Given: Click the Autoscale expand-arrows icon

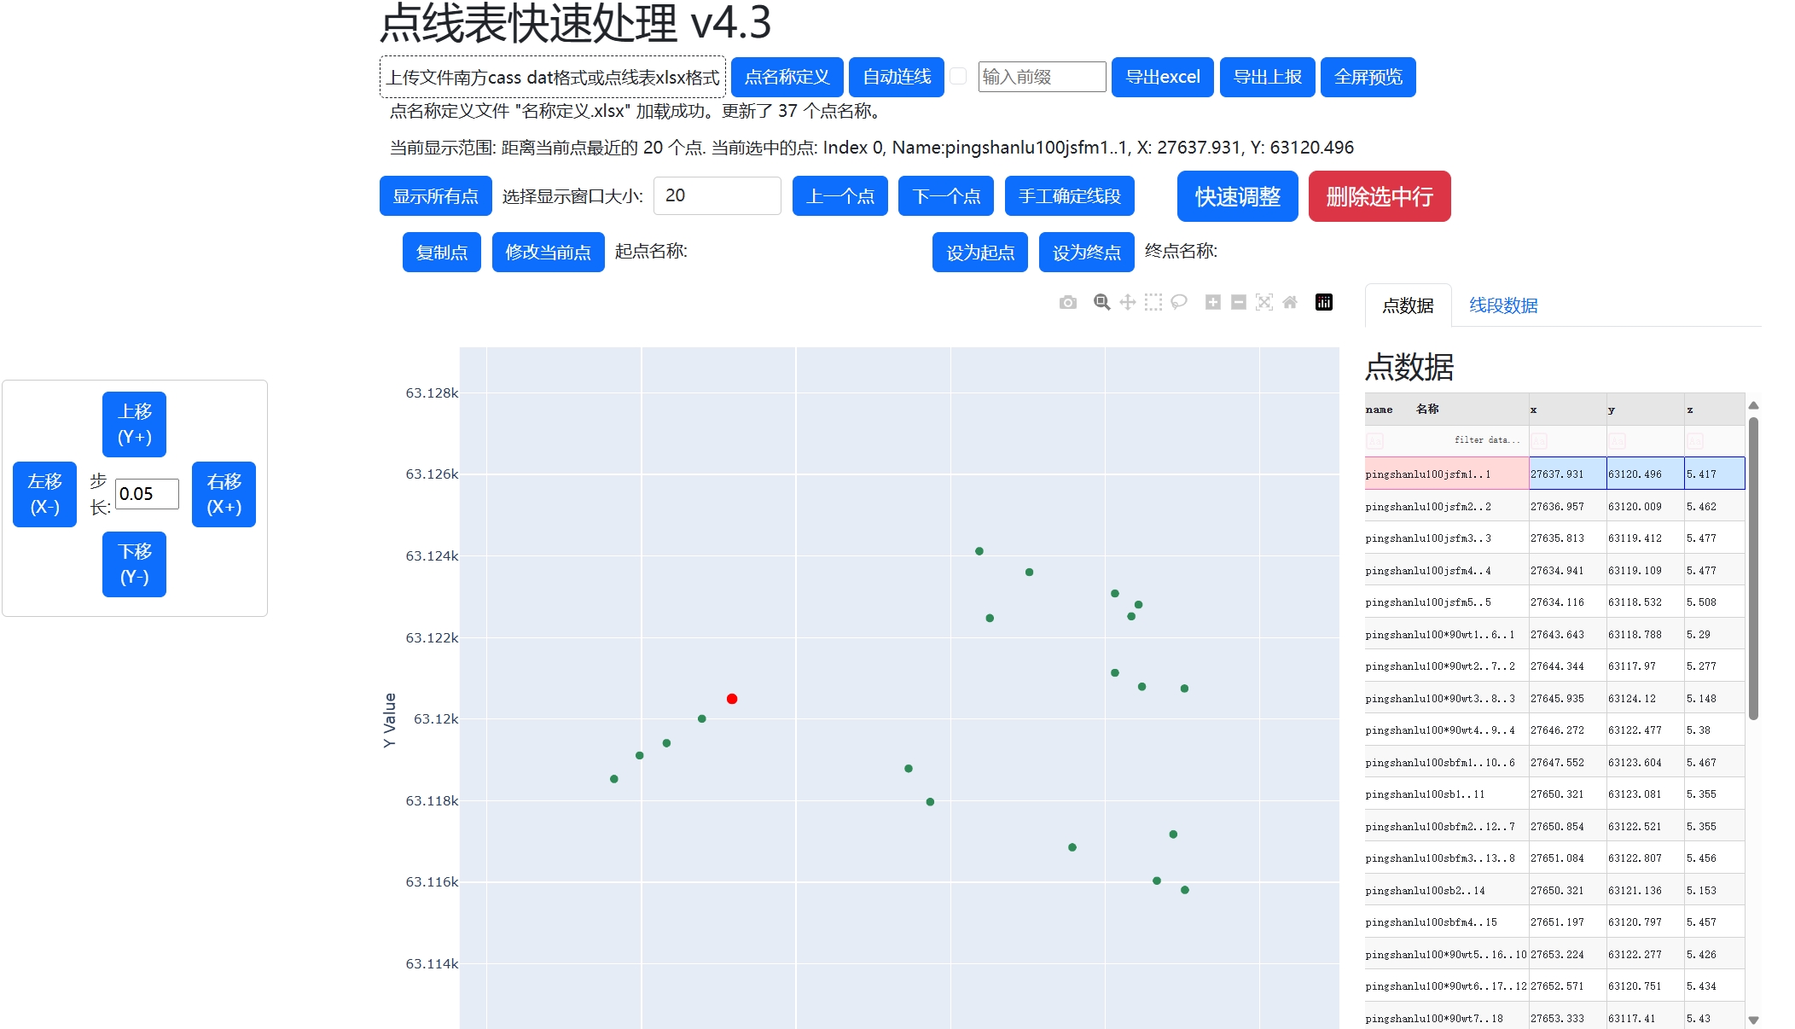Looking at the screenshot, I should point(1264,302).
